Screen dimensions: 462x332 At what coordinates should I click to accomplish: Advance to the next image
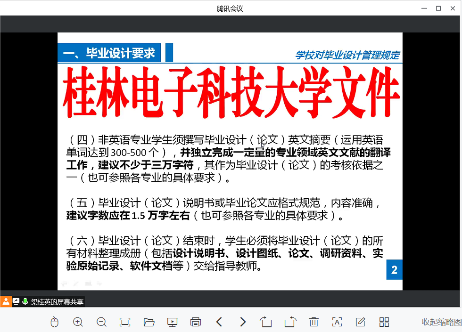click(x=243, y=322)
